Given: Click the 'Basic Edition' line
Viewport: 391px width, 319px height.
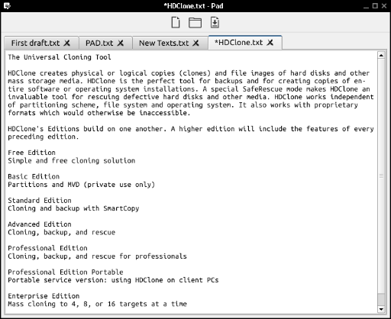Looking at the screenshot, I should tap(34, 176).
